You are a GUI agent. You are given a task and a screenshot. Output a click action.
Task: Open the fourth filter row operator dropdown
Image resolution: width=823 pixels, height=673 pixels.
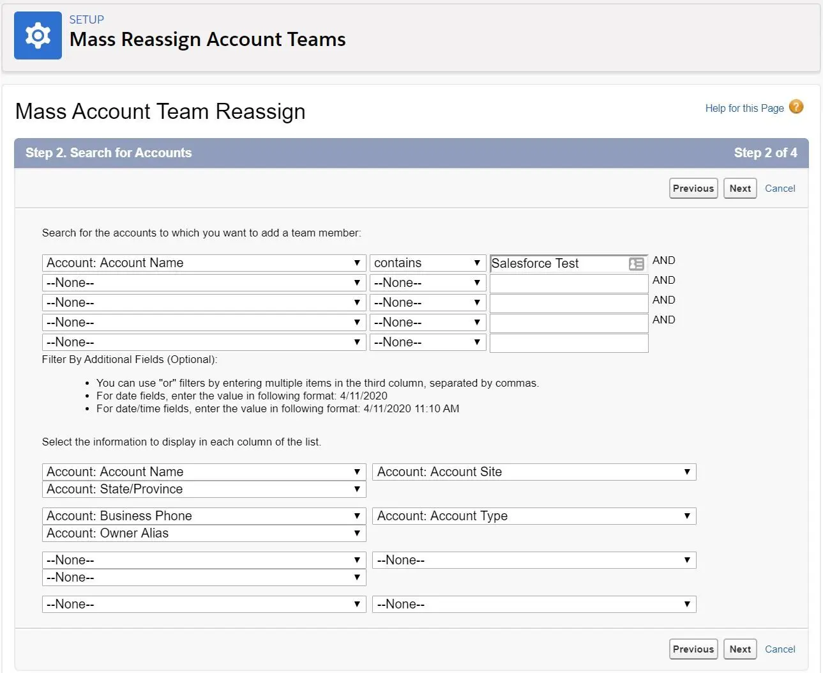pos(428,323)
